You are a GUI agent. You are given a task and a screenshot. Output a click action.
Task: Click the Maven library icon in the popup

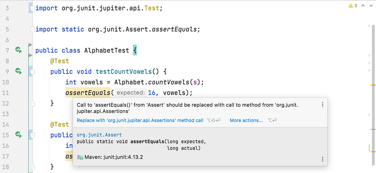click(x=80, y=157)
